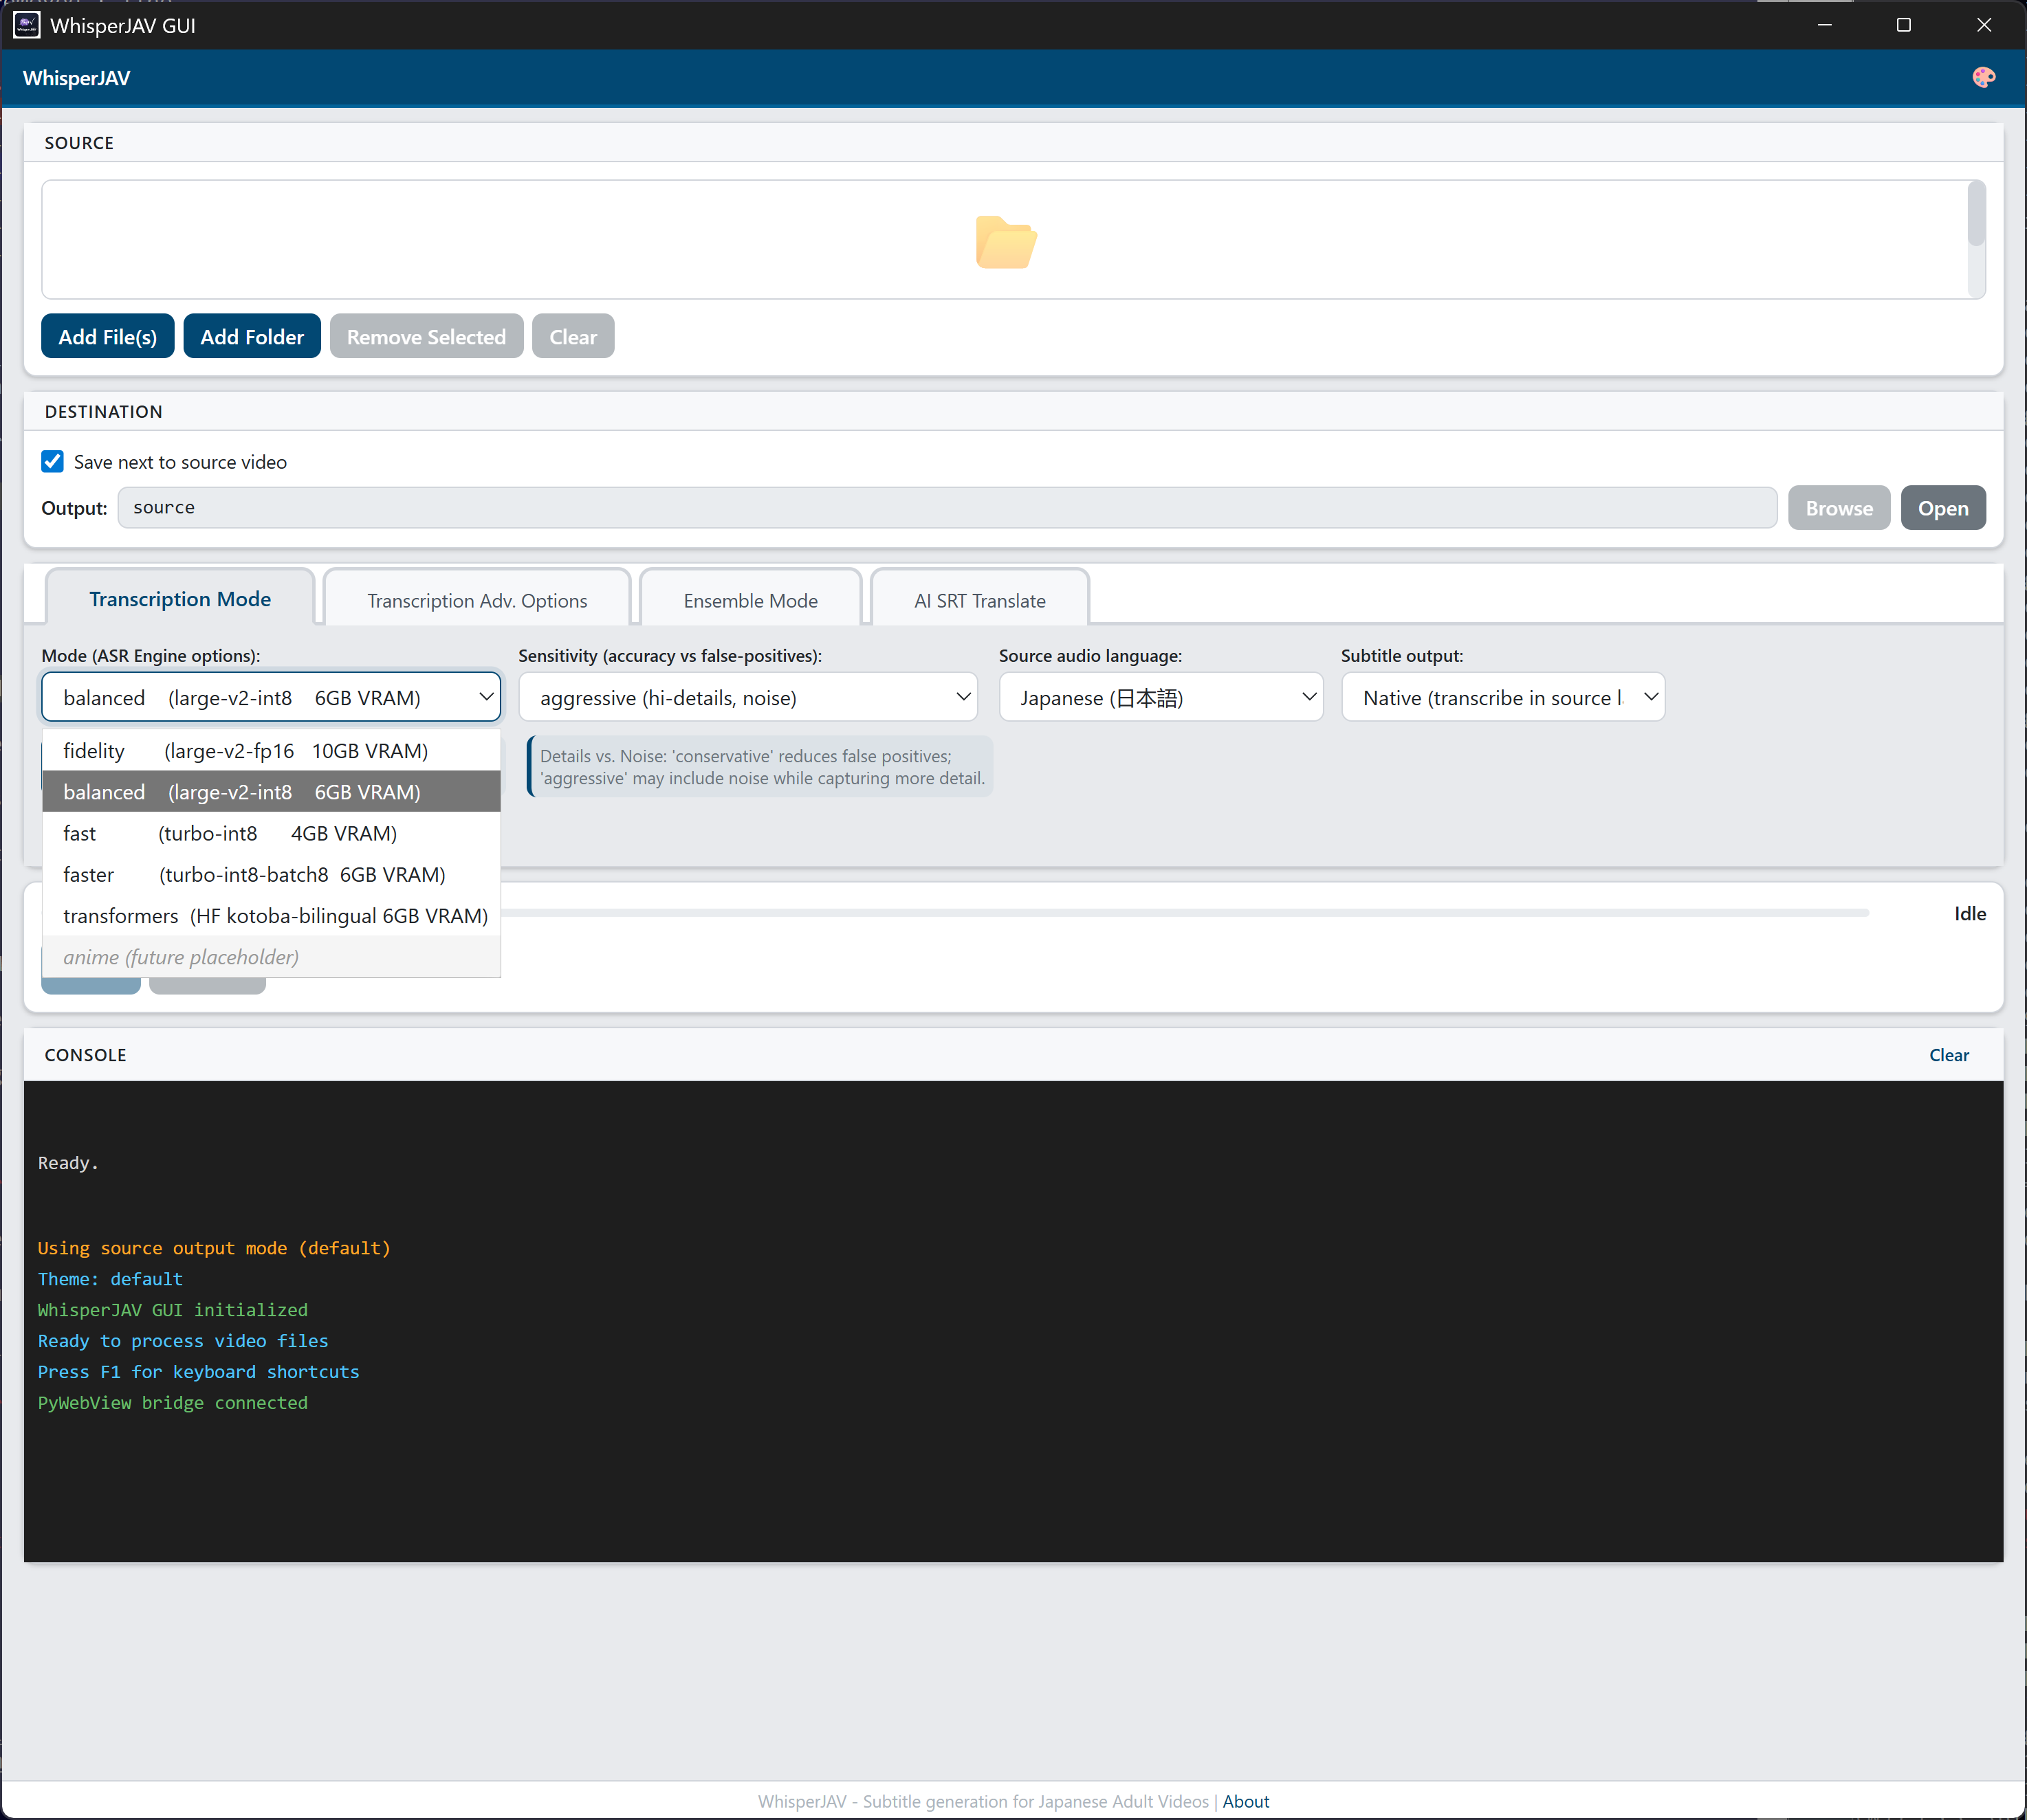Clear the console output
Image resolution: width=2027 pixels, height=1820 pixels.
1947,1054
